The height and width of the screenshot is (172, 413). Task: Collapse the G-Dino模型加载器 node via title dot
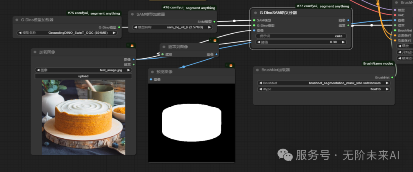[17, 20]
